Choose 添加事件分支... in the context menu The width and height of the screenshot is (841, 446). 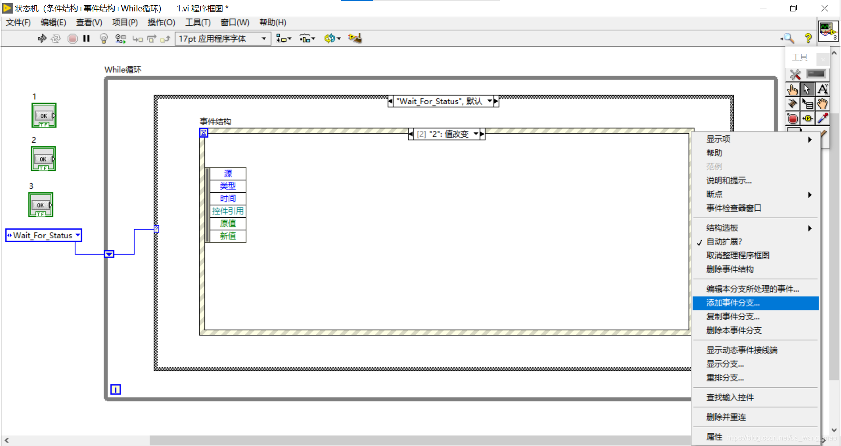(x=756, y=303)
